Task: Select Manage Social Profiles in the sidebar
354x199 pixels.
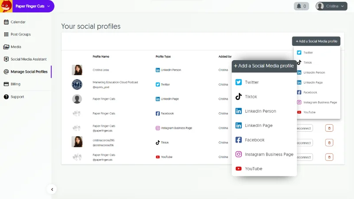Action: point(29,72)
